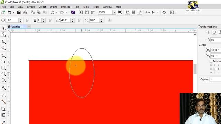Select the Drop Shadow tool
221x124 pixels.
click(3, 109)
